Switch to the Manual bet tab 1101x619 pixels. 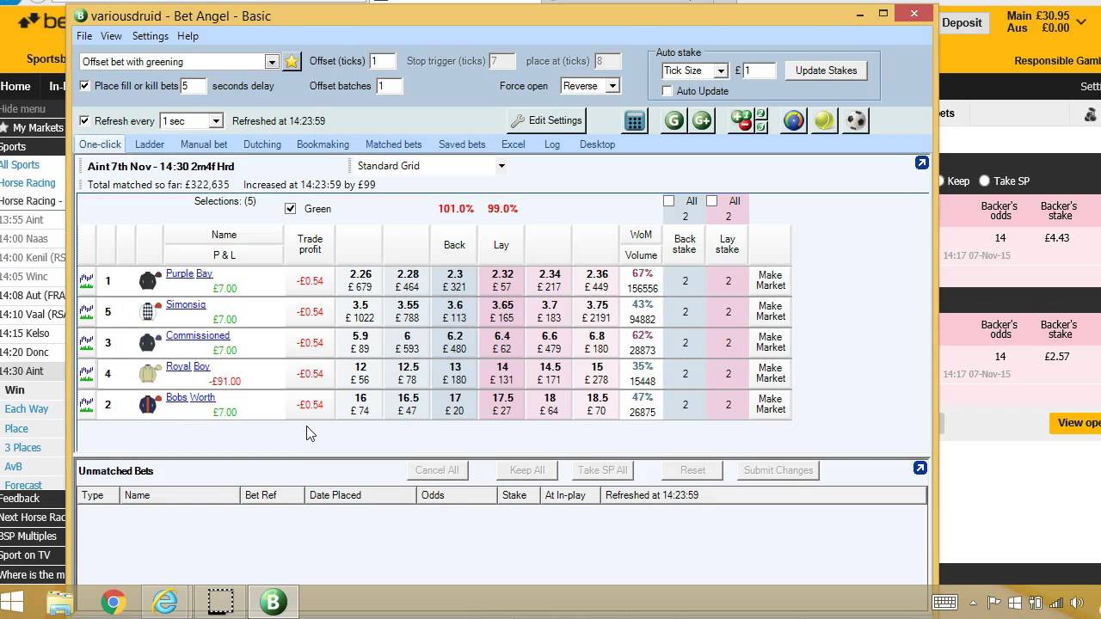204,144
